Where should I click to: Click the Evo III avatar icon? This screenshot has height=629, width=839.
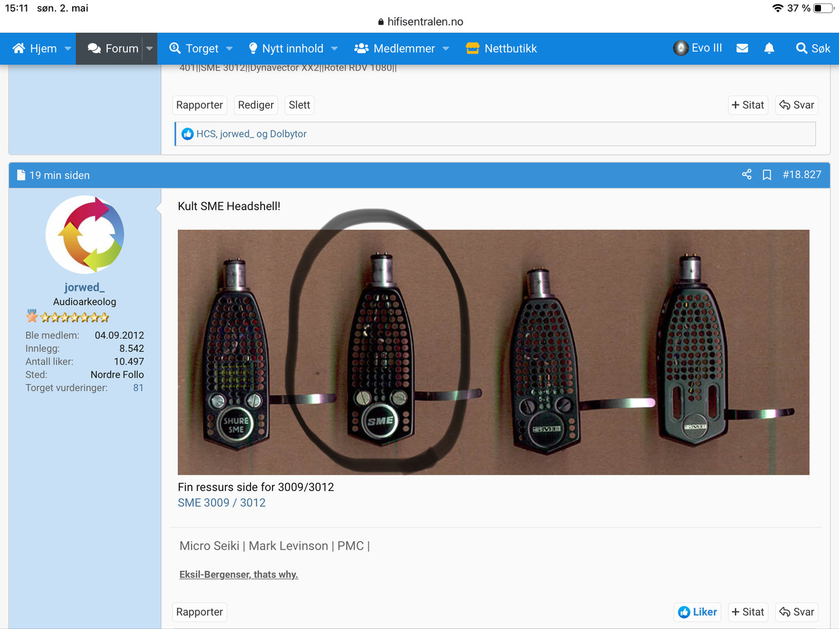click(x=681, y=48)
